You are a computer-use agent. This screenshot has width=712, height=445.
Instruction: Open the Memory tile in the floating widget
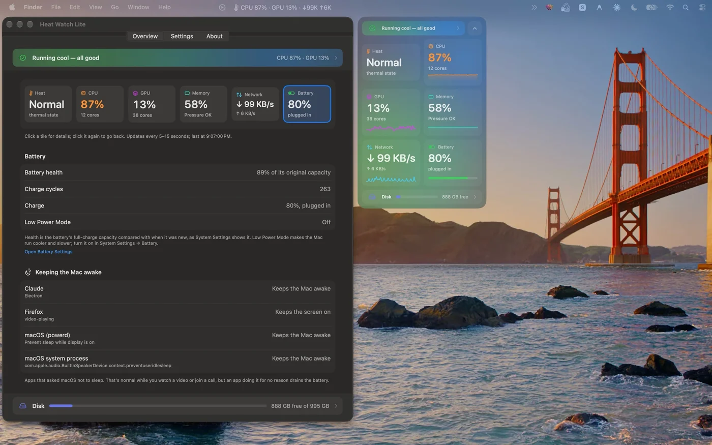(x=453, y=113)
